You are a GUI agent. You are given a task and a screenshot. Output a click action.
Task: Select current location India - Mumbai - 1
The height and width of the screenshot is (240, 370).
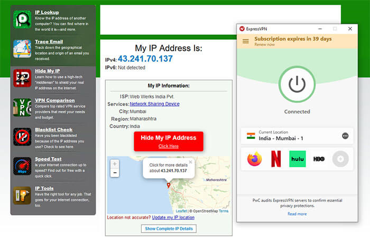[297, 136]
